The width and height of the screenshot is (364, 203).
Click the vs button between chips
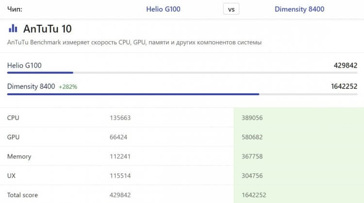pos(231,9)
